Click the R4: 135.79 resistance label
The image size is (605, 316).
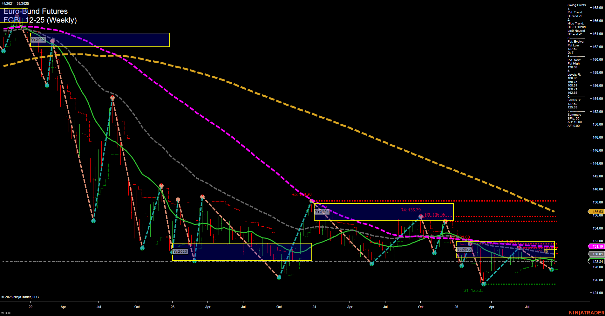(411, 210)
